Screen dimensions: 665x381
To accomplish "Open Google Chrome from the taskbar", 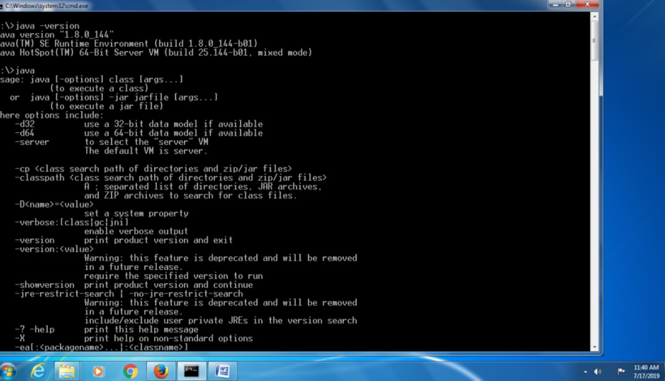I will (x=130, y=371).
